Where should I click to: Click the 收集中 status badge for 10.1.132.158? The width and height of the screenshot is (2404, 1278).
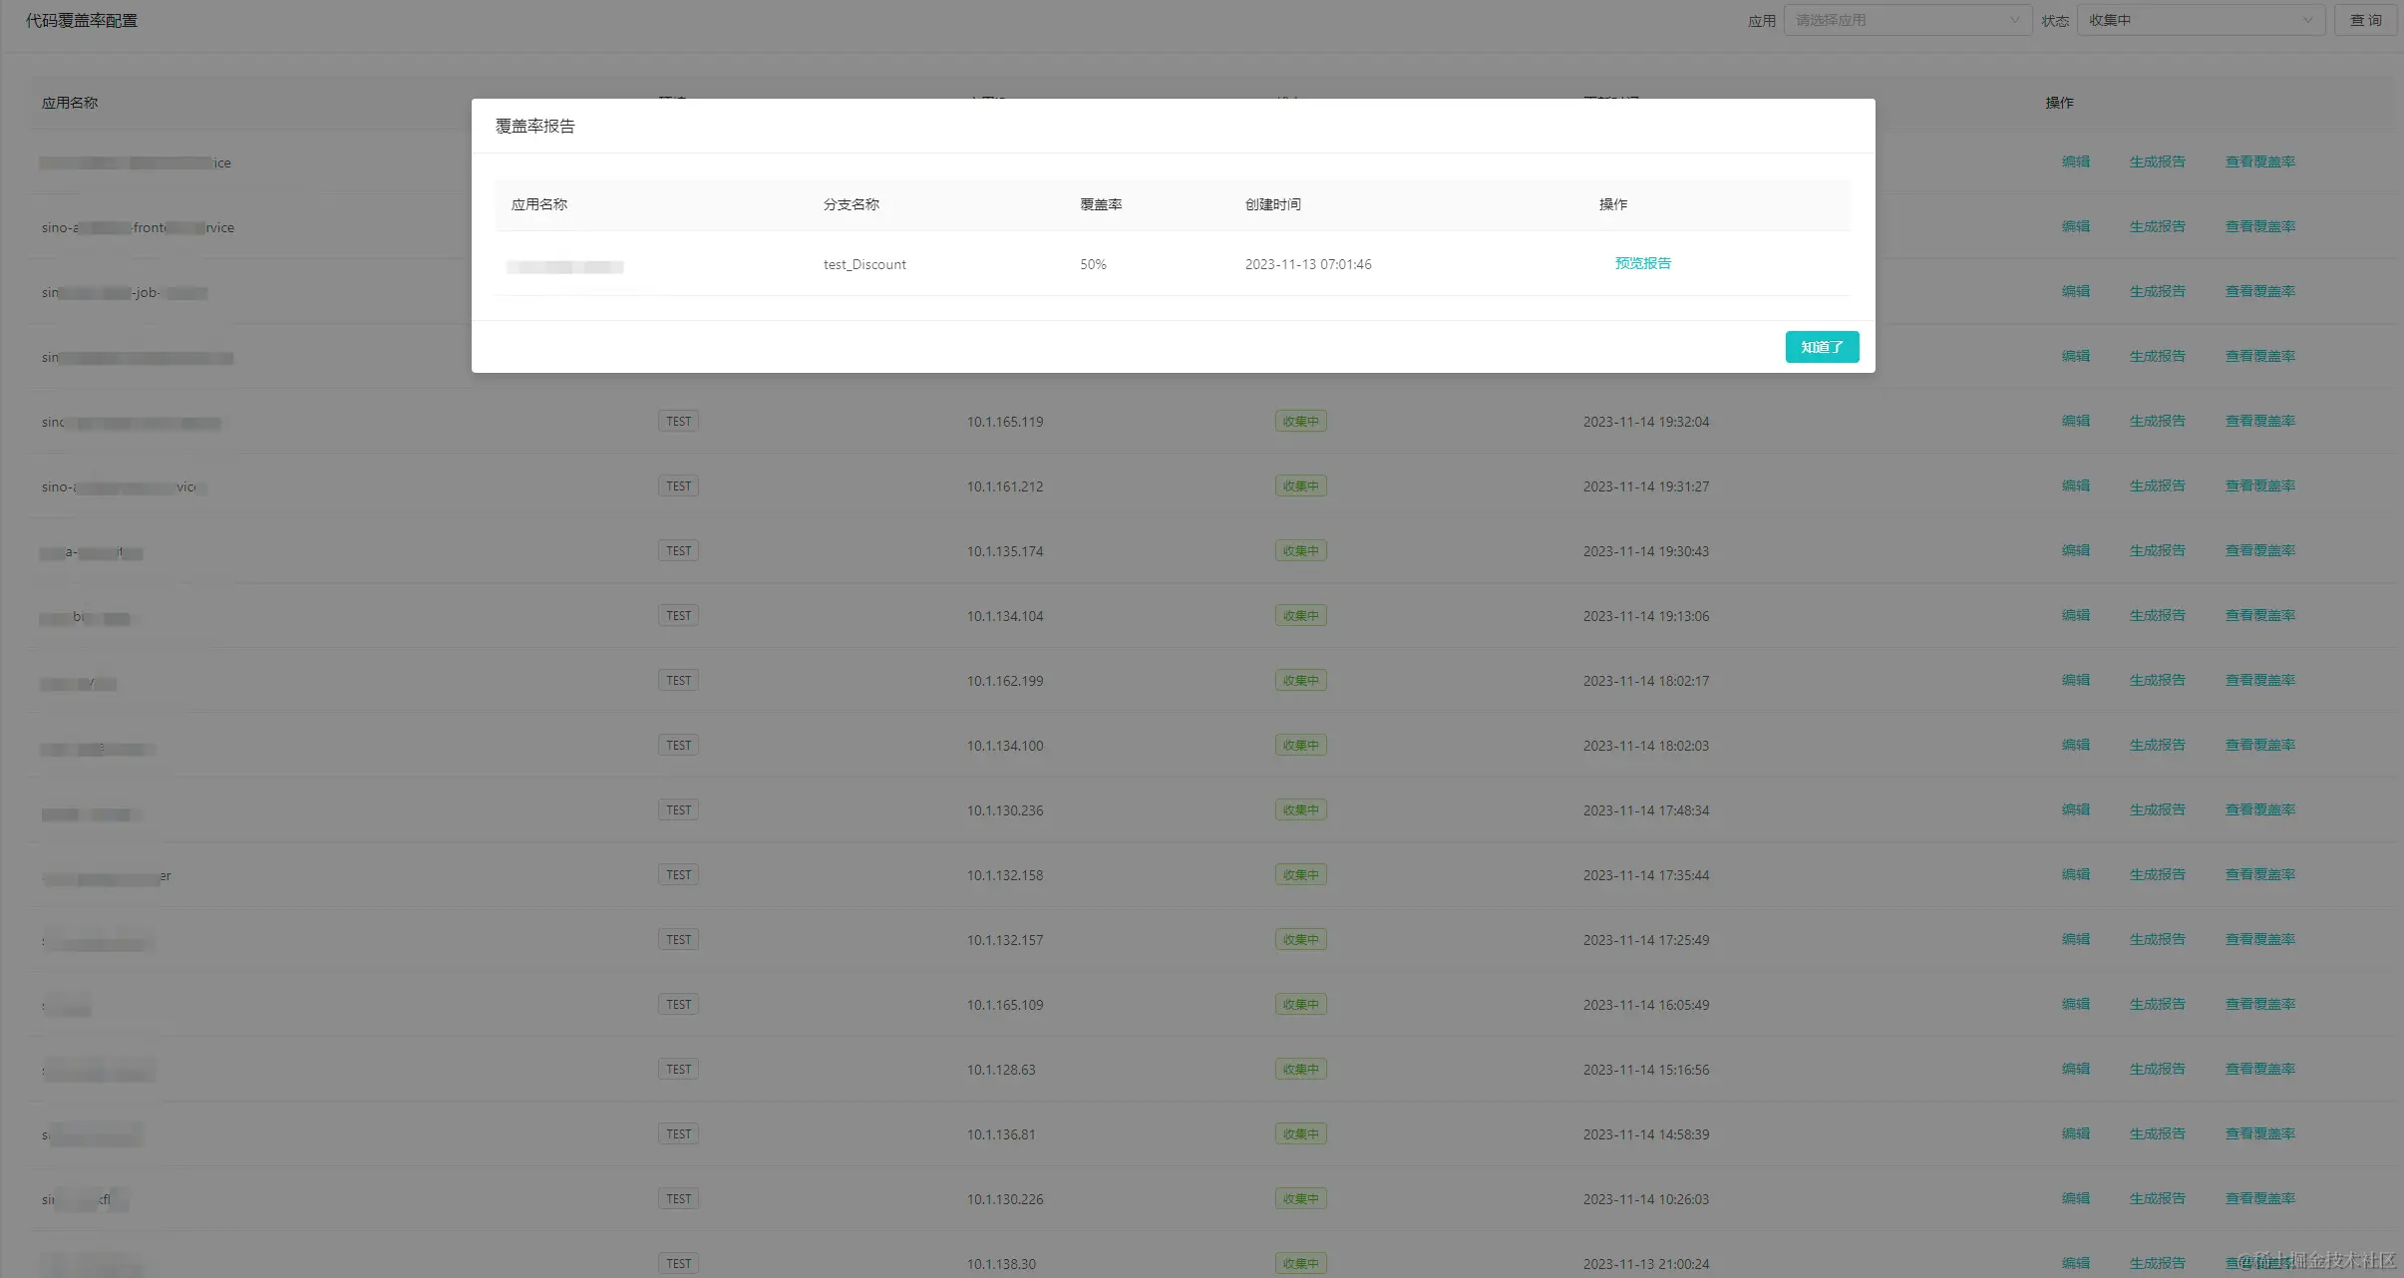click(x=1300, y=874)
